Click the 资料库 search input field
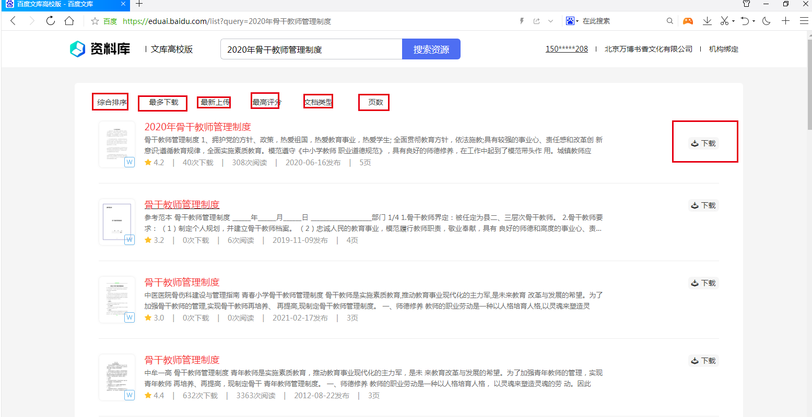Screen dimensions: 812x417 [311, 50]
